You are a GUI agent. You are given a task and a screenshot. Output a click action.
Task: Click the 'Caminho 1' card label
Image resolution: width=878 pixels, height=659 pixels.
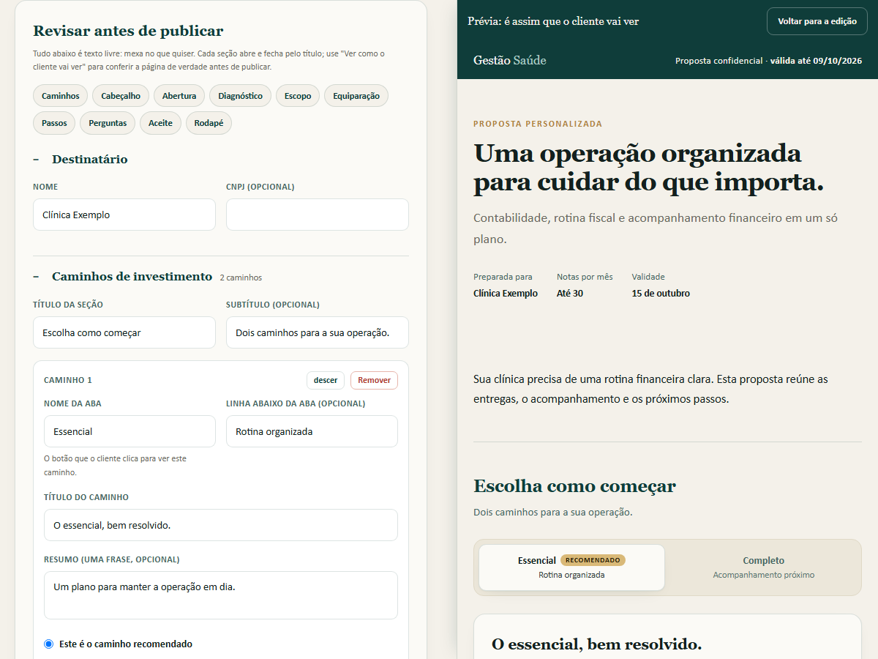(68, 380)
